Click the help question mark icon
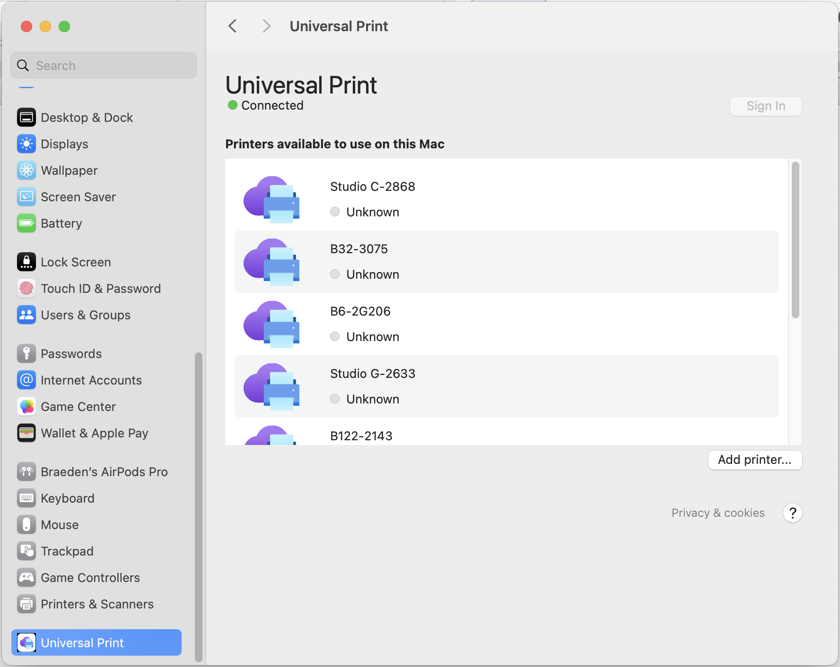 792,513
